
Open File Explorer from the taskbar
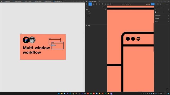(62, 93)
